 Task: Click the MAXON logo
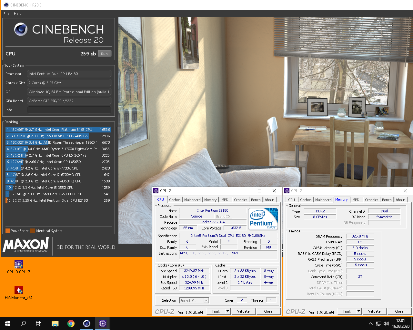(26, 245)
